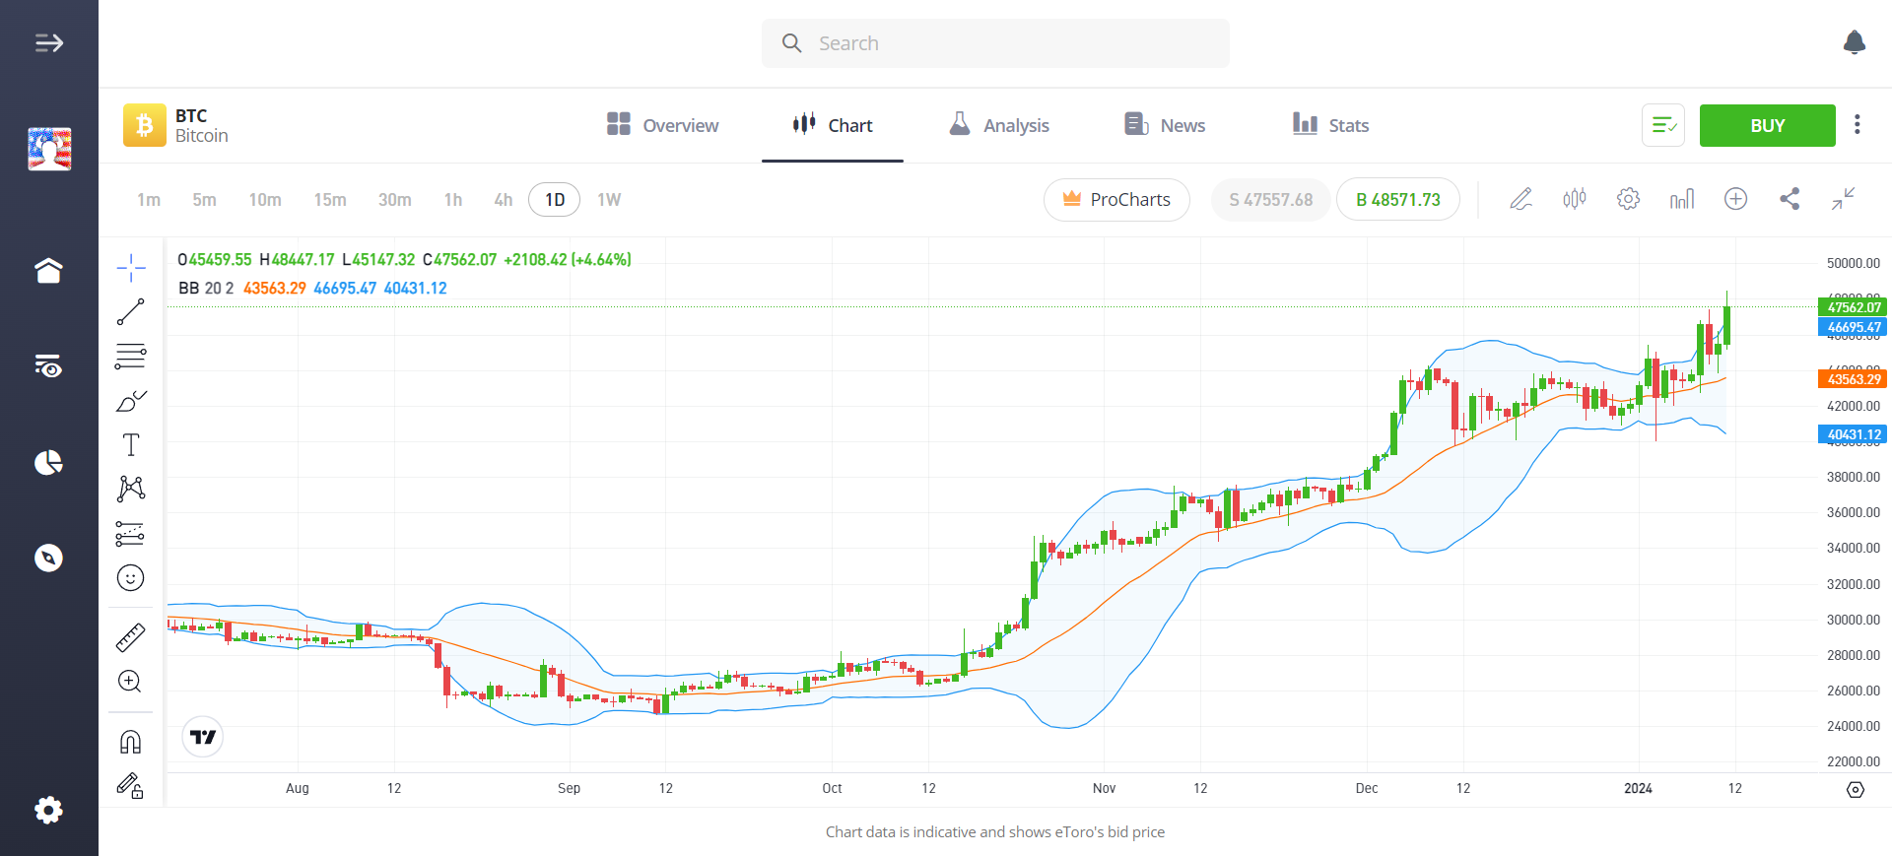Select the prediction and measurement tool
1892x856 pixels.
pos(131,533)
